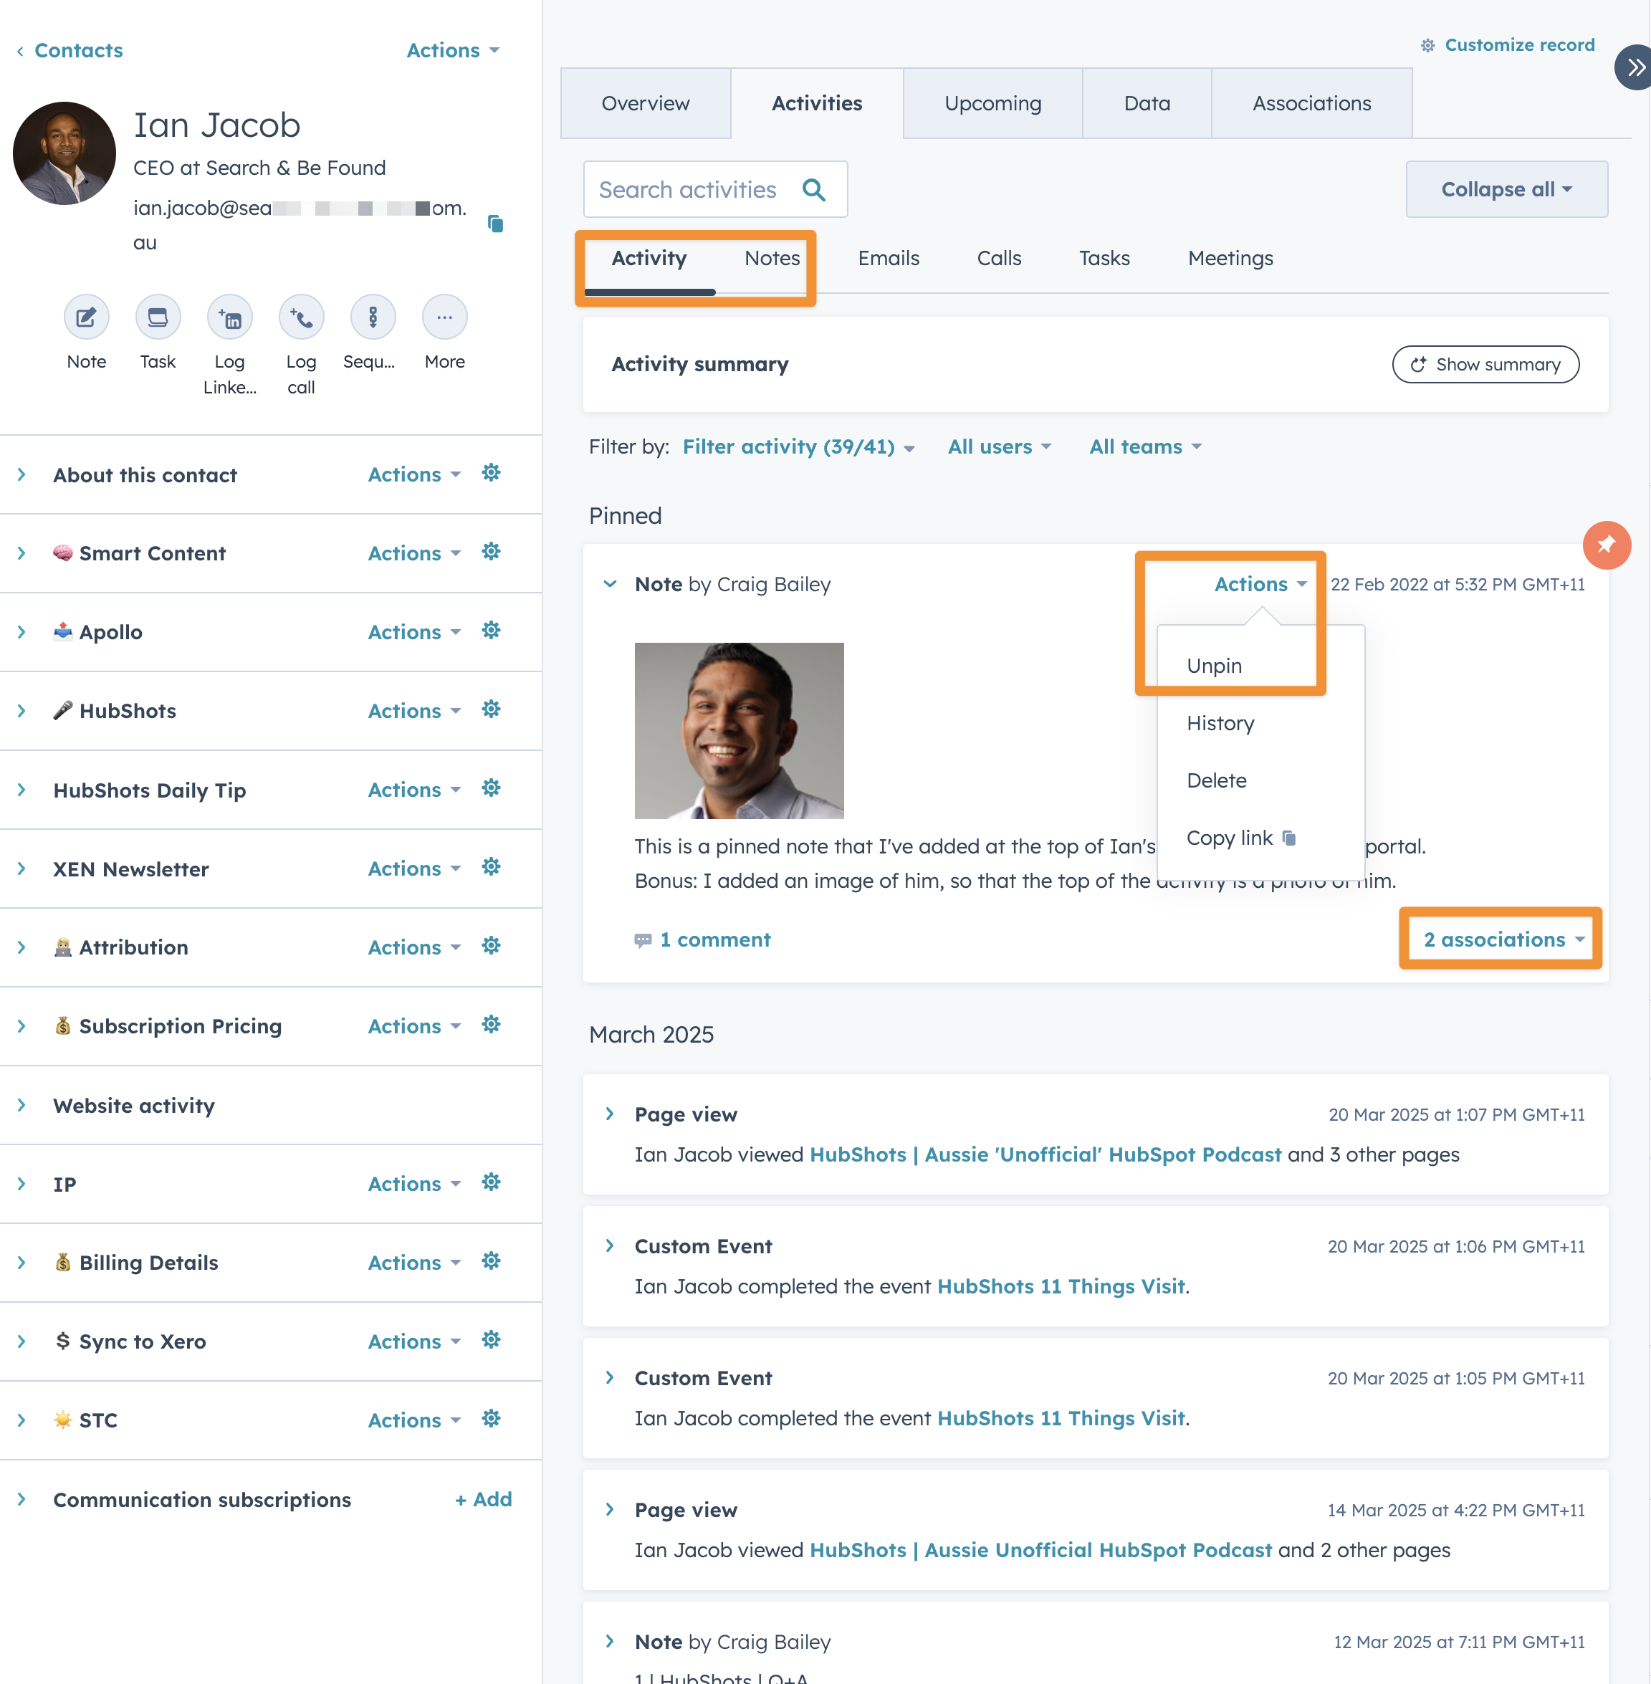The width and height of the screenshot is (1651, 1684).
Task: Switch to the Upcoming tab
Action: (x=992, y=103)
